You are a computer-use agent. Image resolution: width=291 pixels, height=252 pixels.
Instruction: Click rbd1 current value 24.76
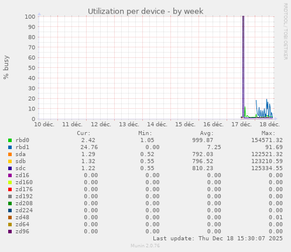89,147
